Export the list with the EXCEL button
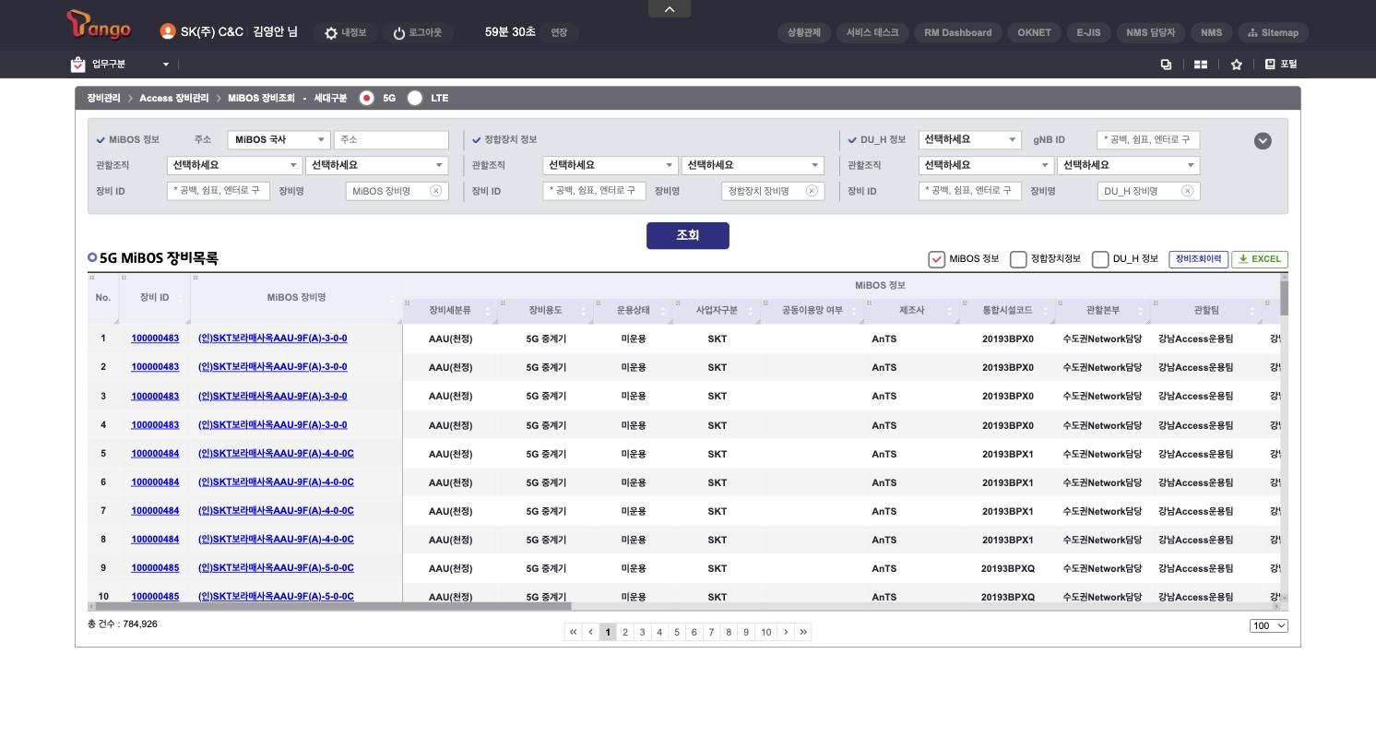Screen dimensions: 1376x749 coord(1260,259)
